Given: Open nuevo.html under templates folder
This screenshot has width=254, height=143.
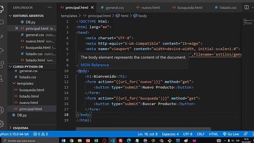Looking at the screenshot, I should [32, 102].
